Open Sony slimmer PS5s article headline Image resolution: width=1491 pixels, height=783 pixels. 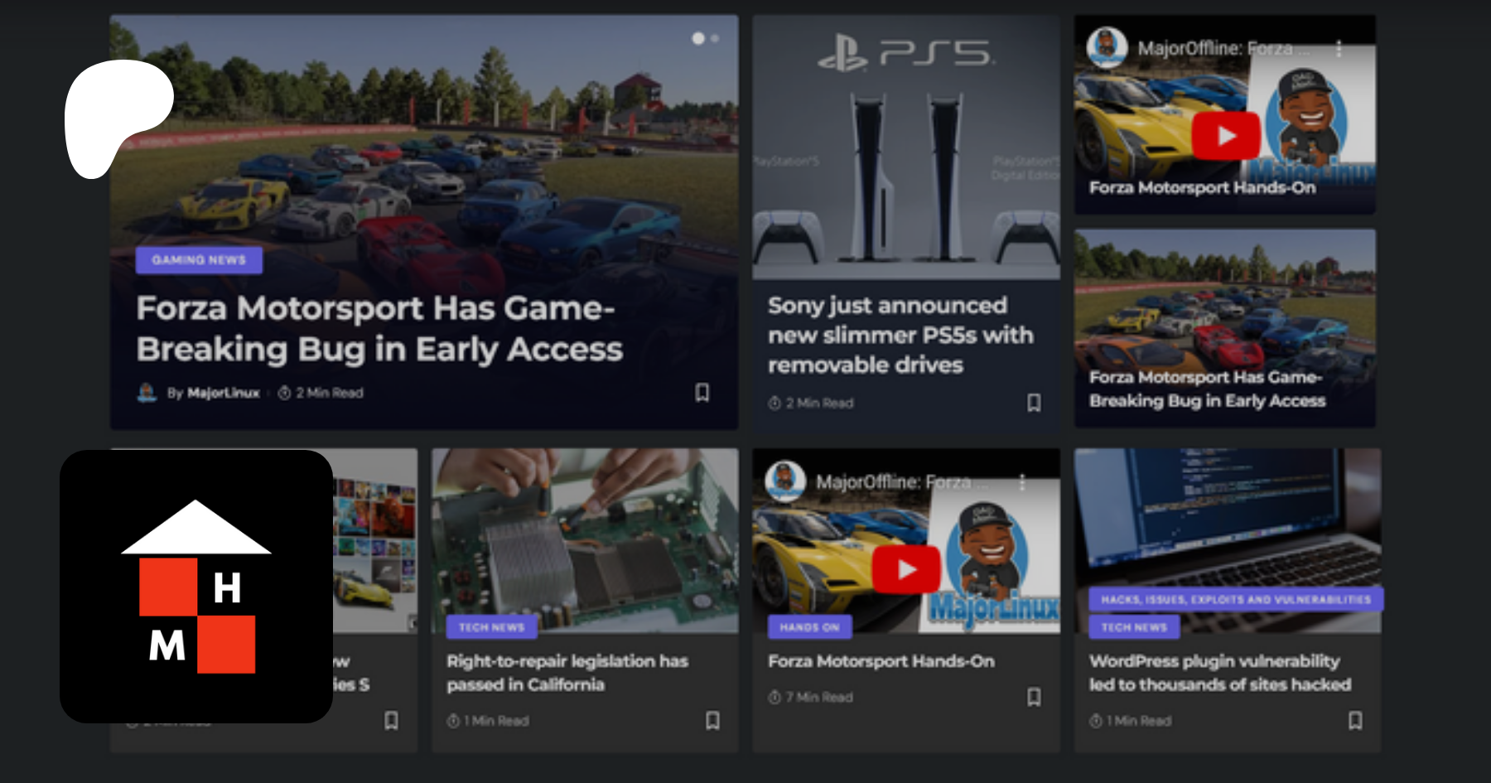900,335
